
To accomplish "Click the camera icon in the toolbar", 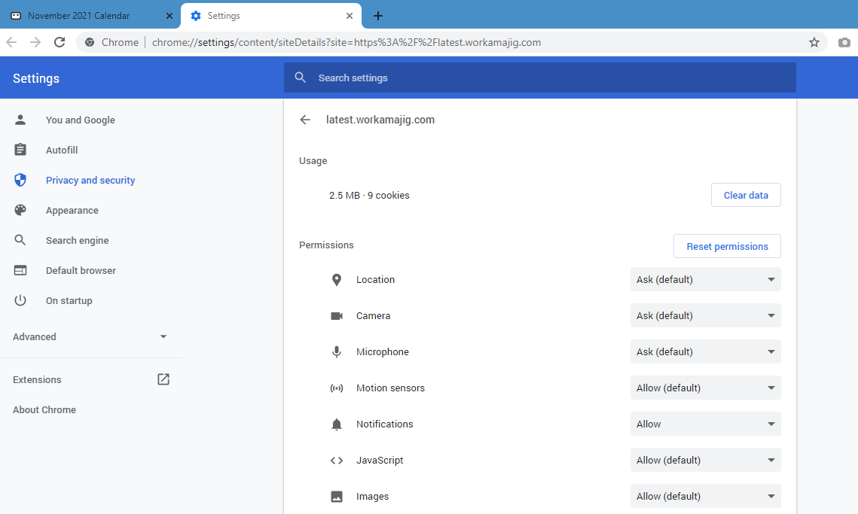I will click(x=844, y=42).
